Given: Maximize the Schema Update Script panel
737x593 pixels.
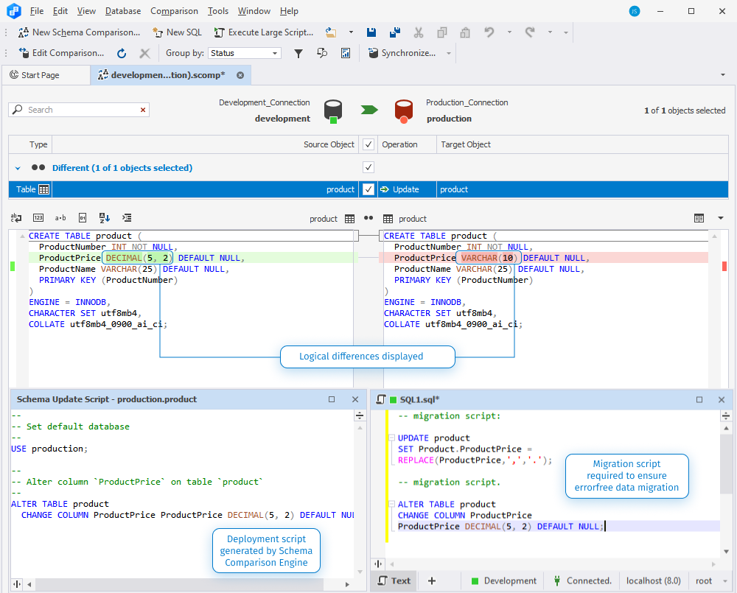Looking at the screenshot, I should click(332, 399).
